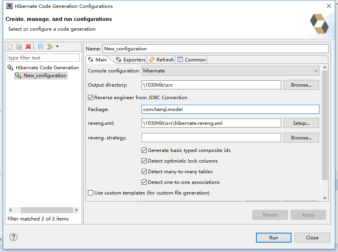The height and width of the screenshot is (252, 338).
Task: Click the Apply button
Action: pyautogui.click(x=308, y=215)
